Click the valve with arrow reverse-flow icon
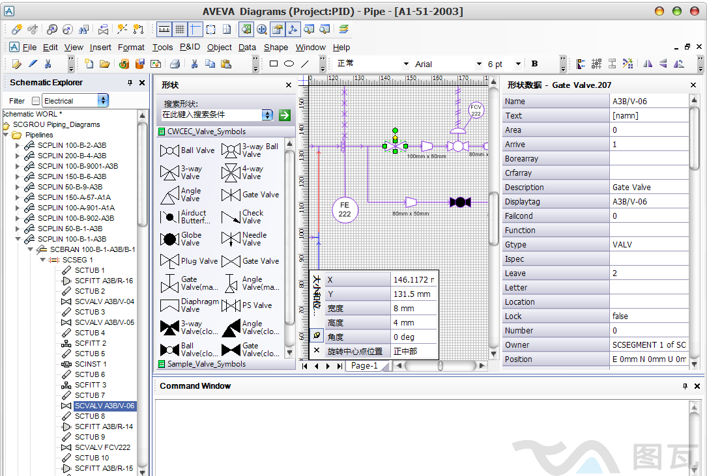Image resolution: width=707 pixels, height=476 pixels. click(x=103, y=29)
